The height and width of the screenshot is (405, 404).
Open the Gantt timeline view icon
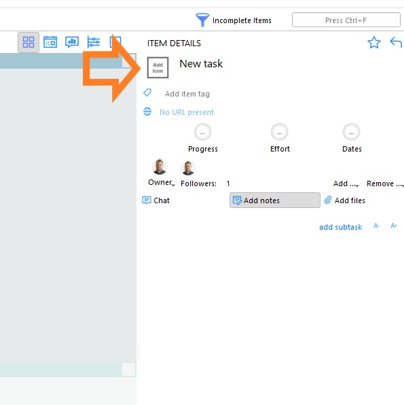[94, 42]
